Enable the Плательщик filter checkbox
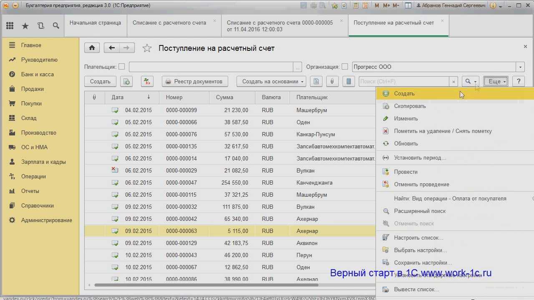This screenshot has width=534, height=300. (x=121, y=67)
